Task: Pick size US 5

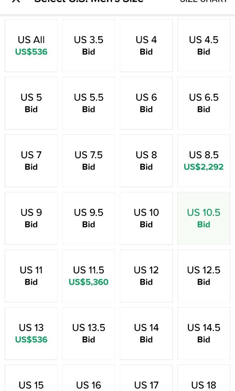Action: pos(31,103)
